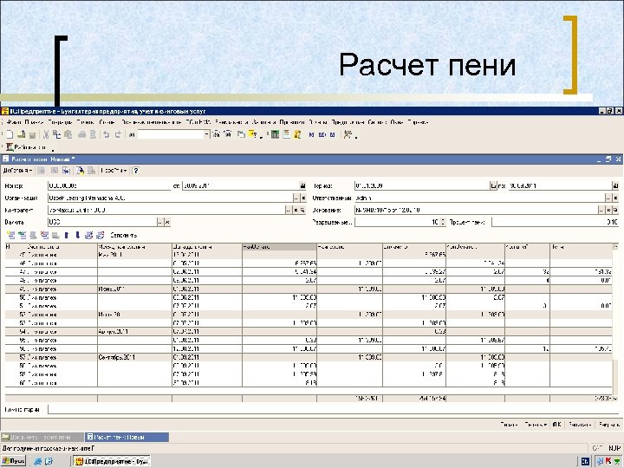Click the M memory button in the toolbar
Viewport: 624px width, 468px height.
pos(311,135)
